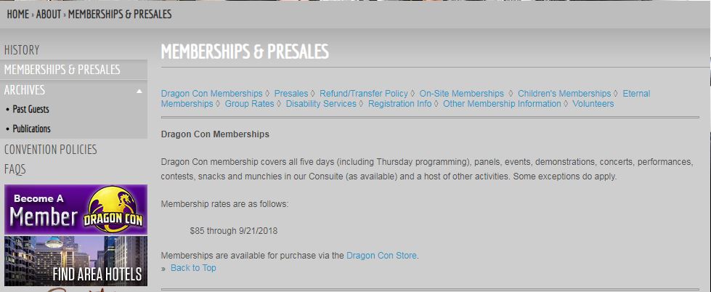
Task: Jump to On-Site Memberships section
Action: coord(462,94)
